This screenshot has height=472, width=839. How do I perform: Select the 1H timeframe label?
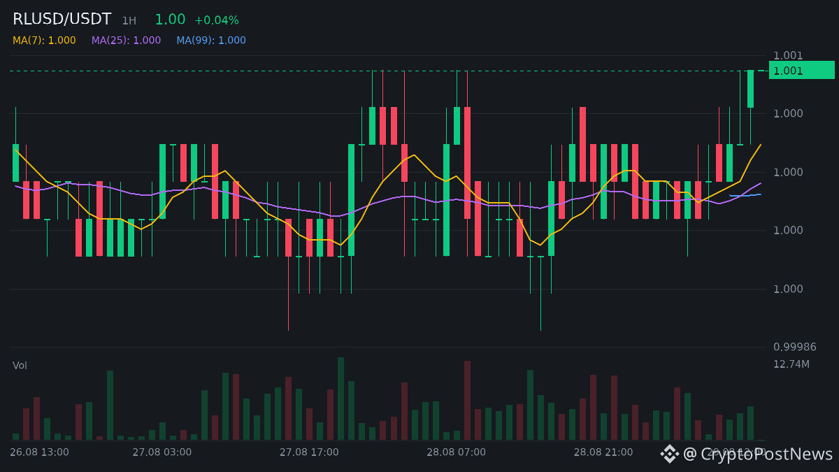129,21
